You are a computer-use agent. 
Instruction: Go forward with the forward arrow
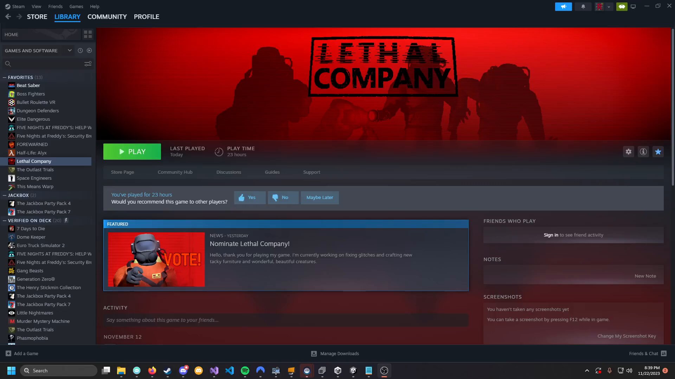(x=19, y=16)
